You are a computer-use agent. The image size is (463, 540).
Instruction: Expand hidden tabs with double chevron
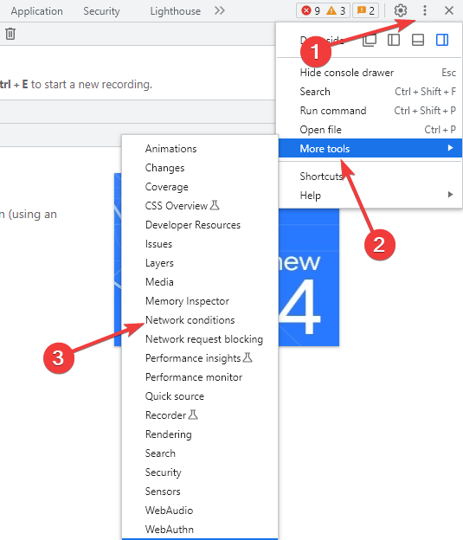click(220, 10)
